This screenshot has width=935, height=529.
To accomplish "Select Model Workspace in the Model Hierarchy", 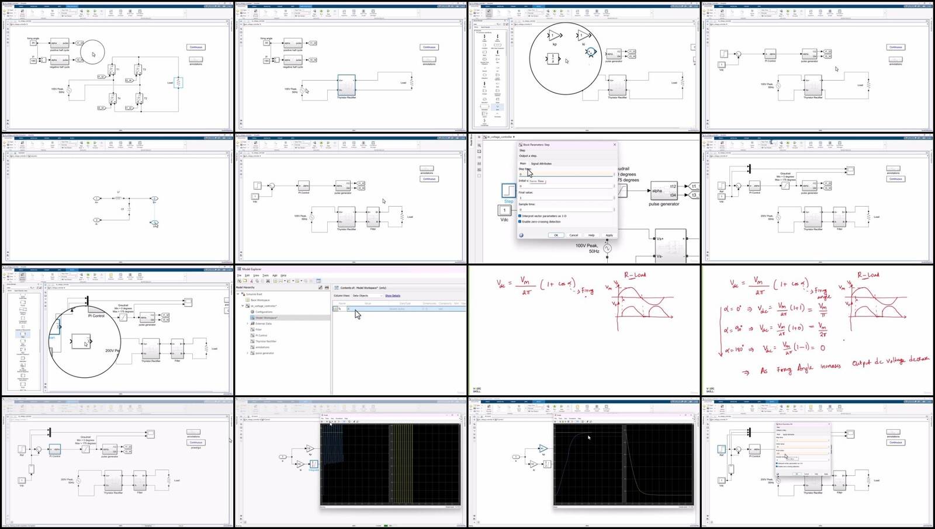I will [x=266, y=318].
